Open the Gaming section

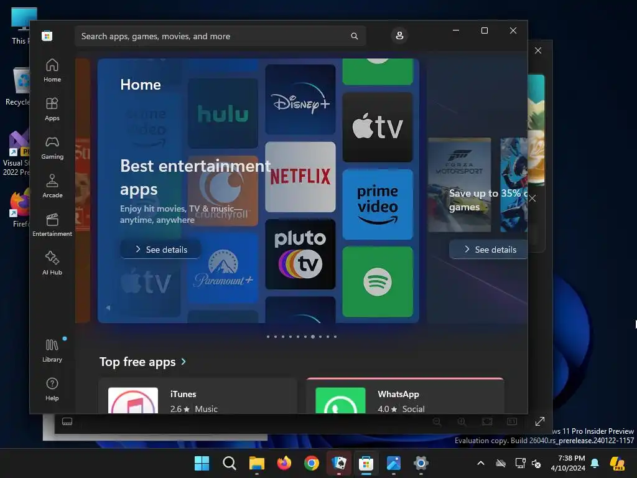[x=52, y=148]
